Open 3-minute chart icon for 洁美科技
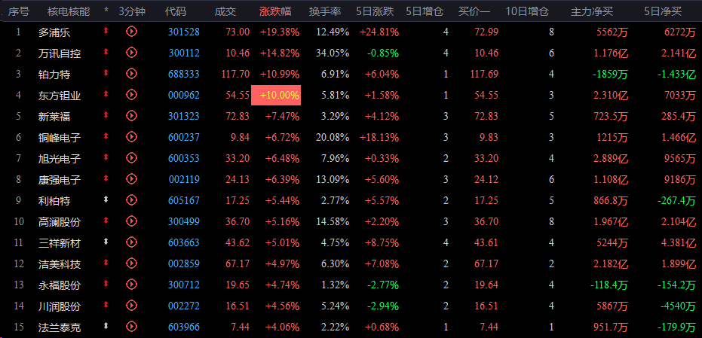Screen dimensions: 702x338 [131, 263]
